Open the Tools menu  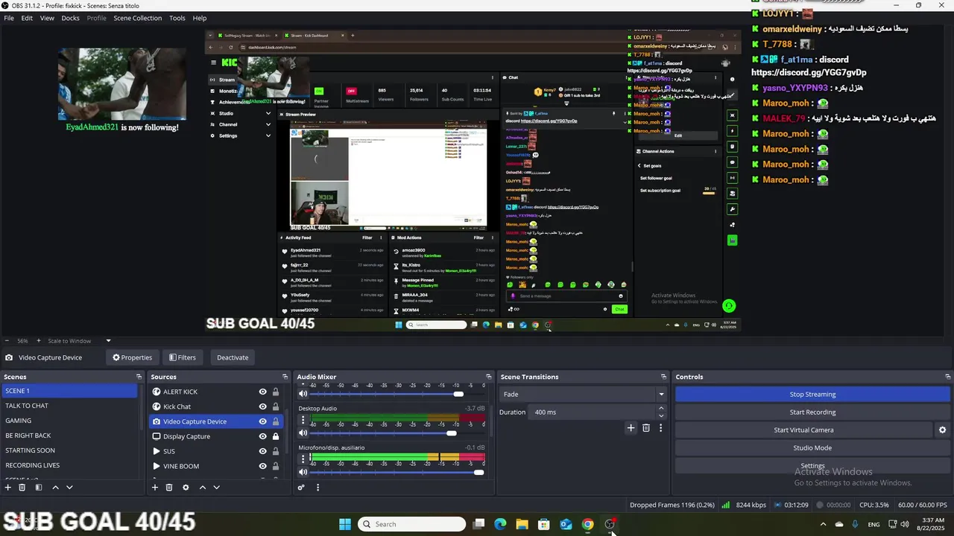[x=177, y=18]
